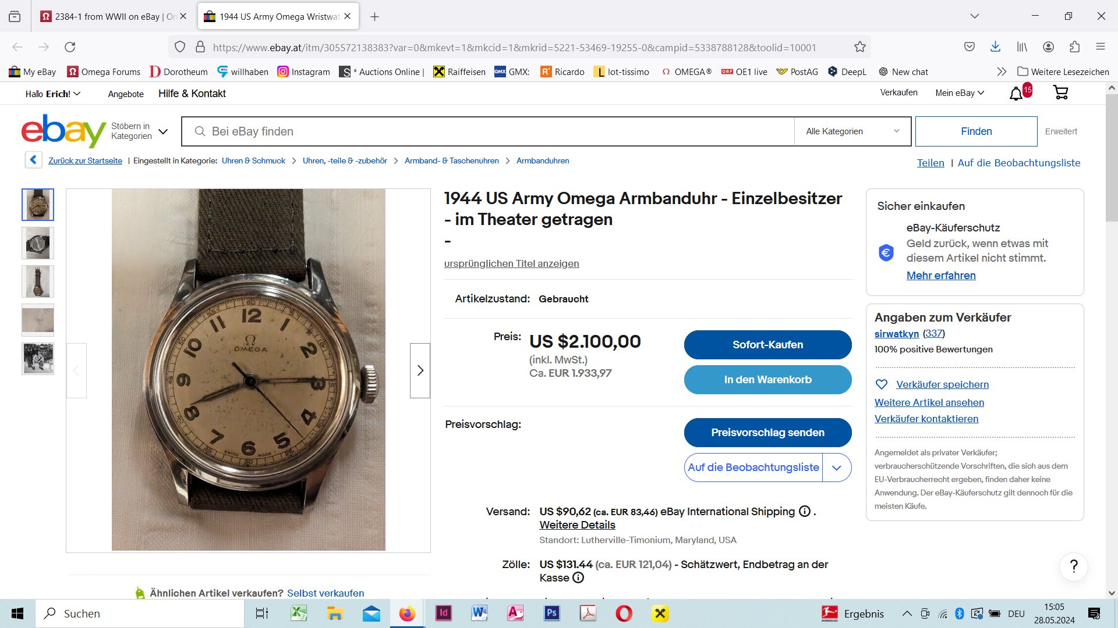Click the Bei eBay finden search field
This screenshot has width=1118, height=628.
coord(488,131)
